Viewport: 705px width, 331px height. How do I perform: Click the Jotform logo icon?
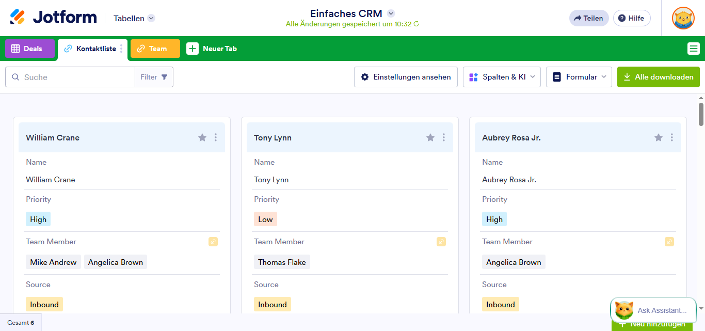(18, 17)
